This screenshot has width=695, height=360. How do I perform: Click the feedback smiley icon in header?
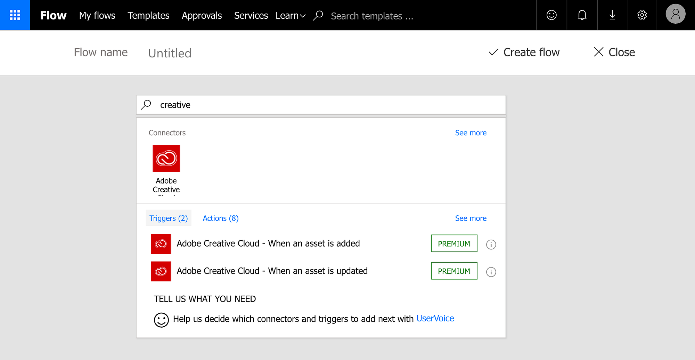pyautogui.click(x=551, y=15)
